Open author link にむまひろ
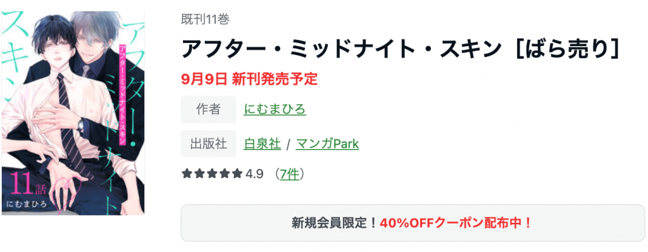This screenshot has height=252, width=648. [275, 109]
